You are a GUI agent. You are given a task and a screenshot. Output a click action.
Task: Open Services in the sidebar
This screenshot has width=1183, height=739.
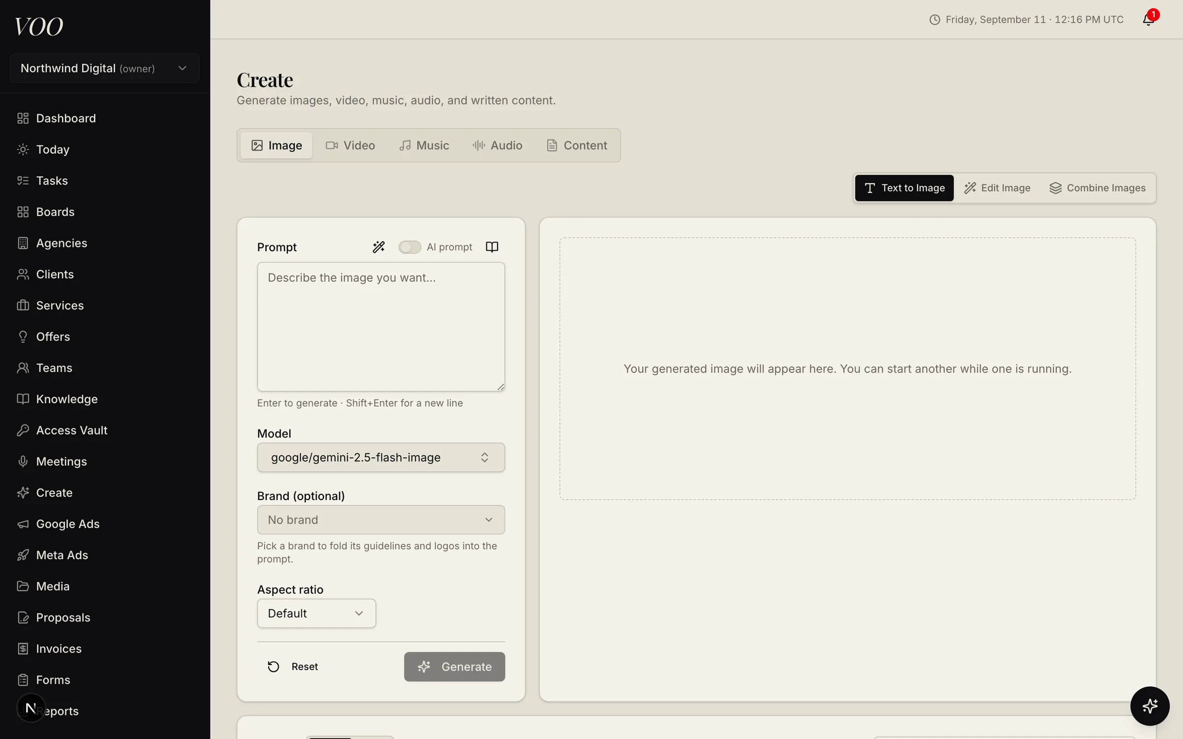(x=105, y=305)
